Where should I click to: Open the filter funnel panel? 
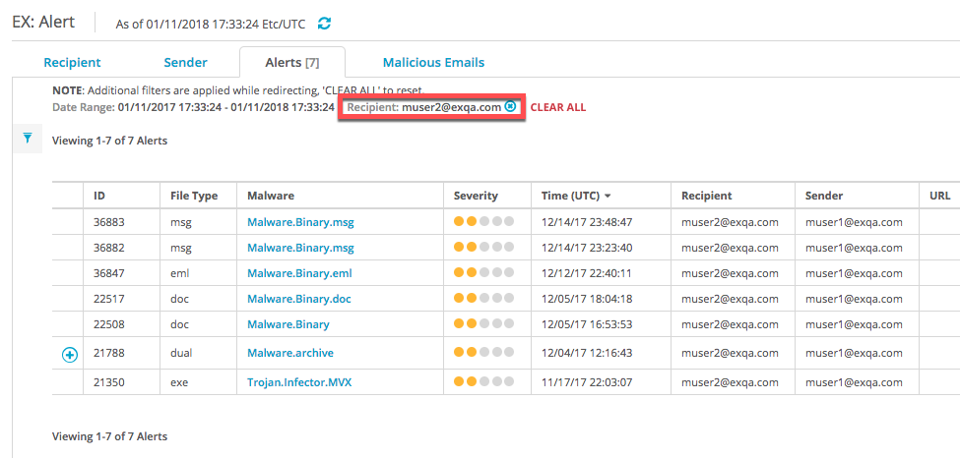(x=27, y=139)
